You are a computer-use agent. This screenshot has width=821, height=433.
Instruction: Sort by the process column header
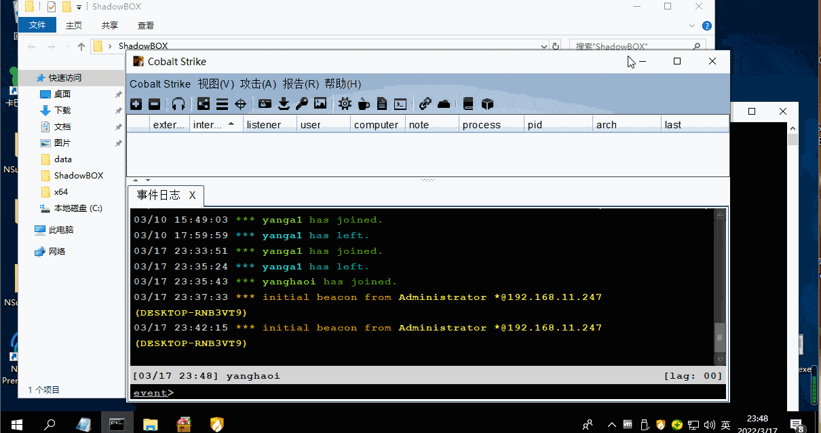coord(491,125)
